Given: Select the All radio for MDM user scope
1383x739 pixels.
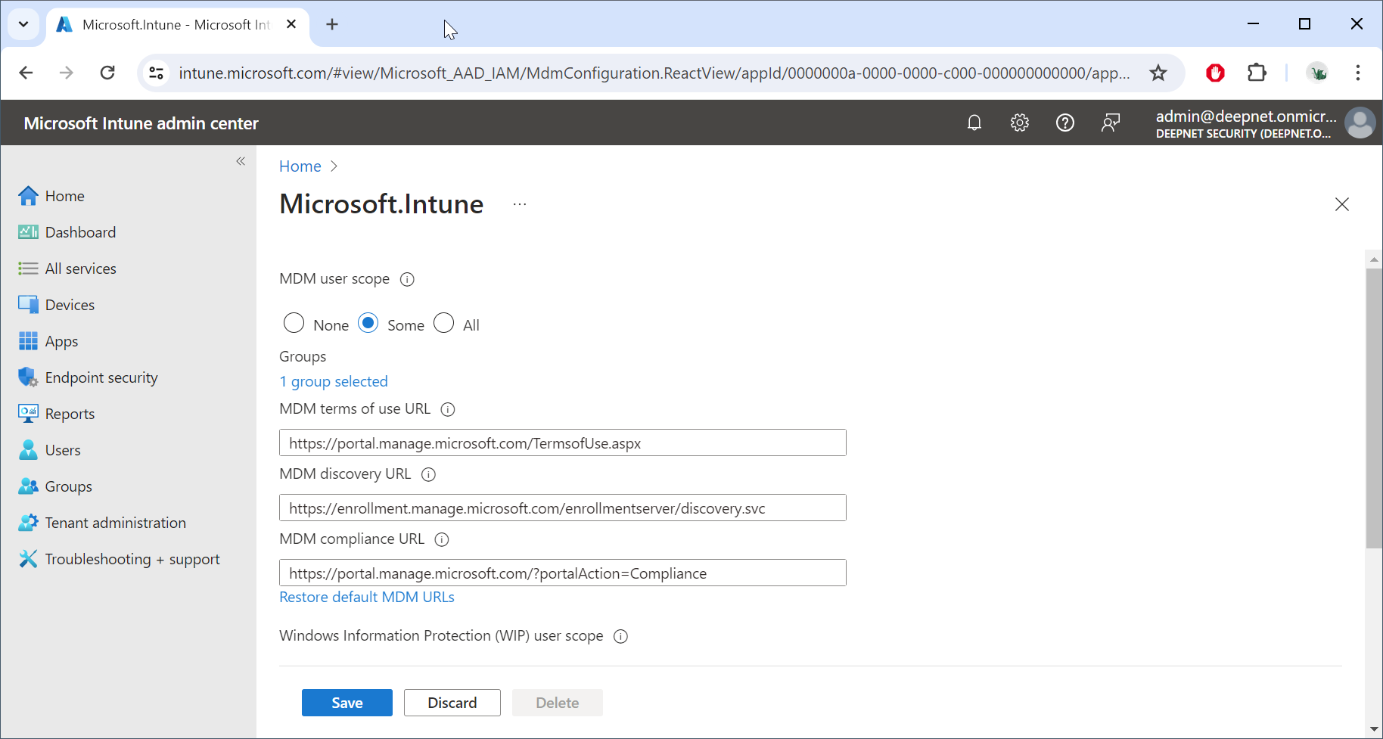Looking at the screenshot, I should (x=444, y=324).
